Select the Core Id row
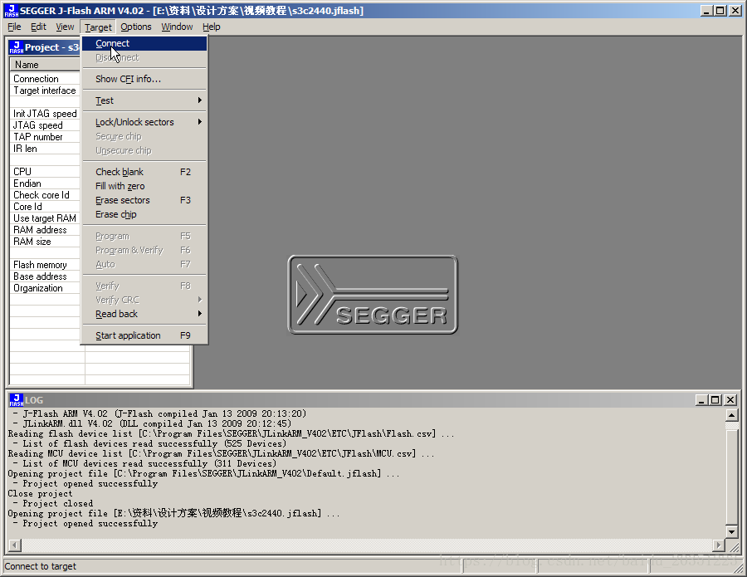Image resolution: width=747 pixels, height=577 pixels. click(x=46, y=207)
